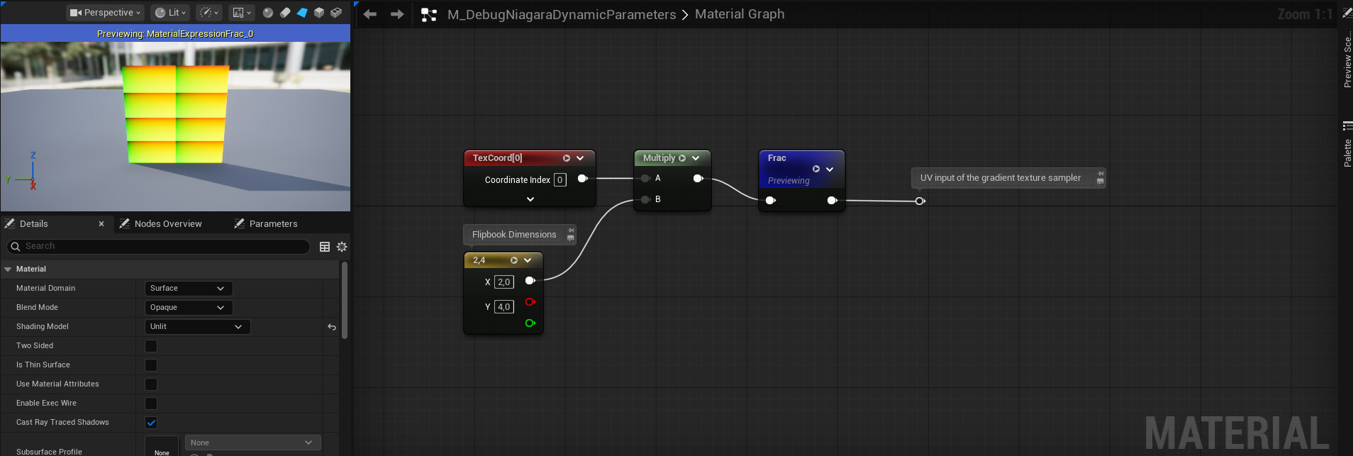Open the Blend Mode dropdown
Screen dimensions: 1353x456
click(188, 308)
